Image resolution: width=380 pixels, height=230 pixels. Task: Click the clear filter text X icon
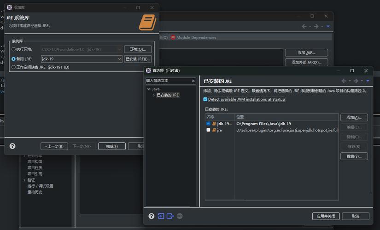click(193, 80)
